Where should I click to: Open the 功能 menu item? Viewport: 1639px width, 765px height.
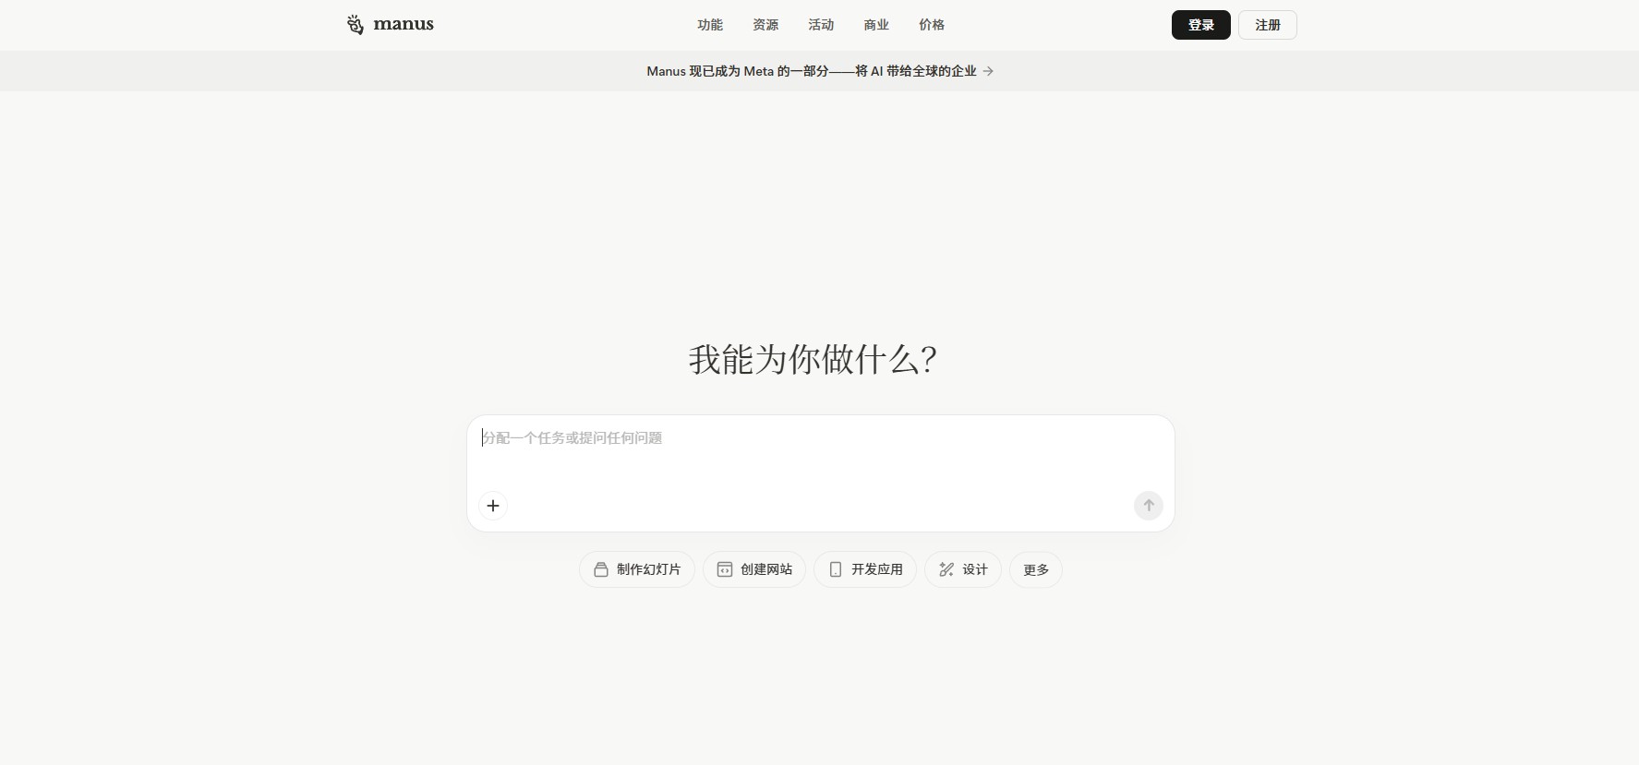click(710, 25)
